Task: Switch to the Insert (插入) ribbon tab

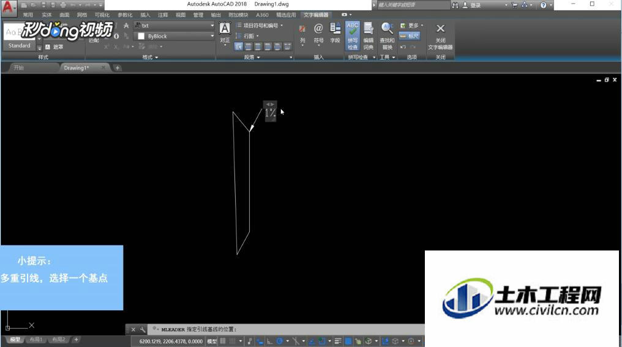Action: click(145, 15)
